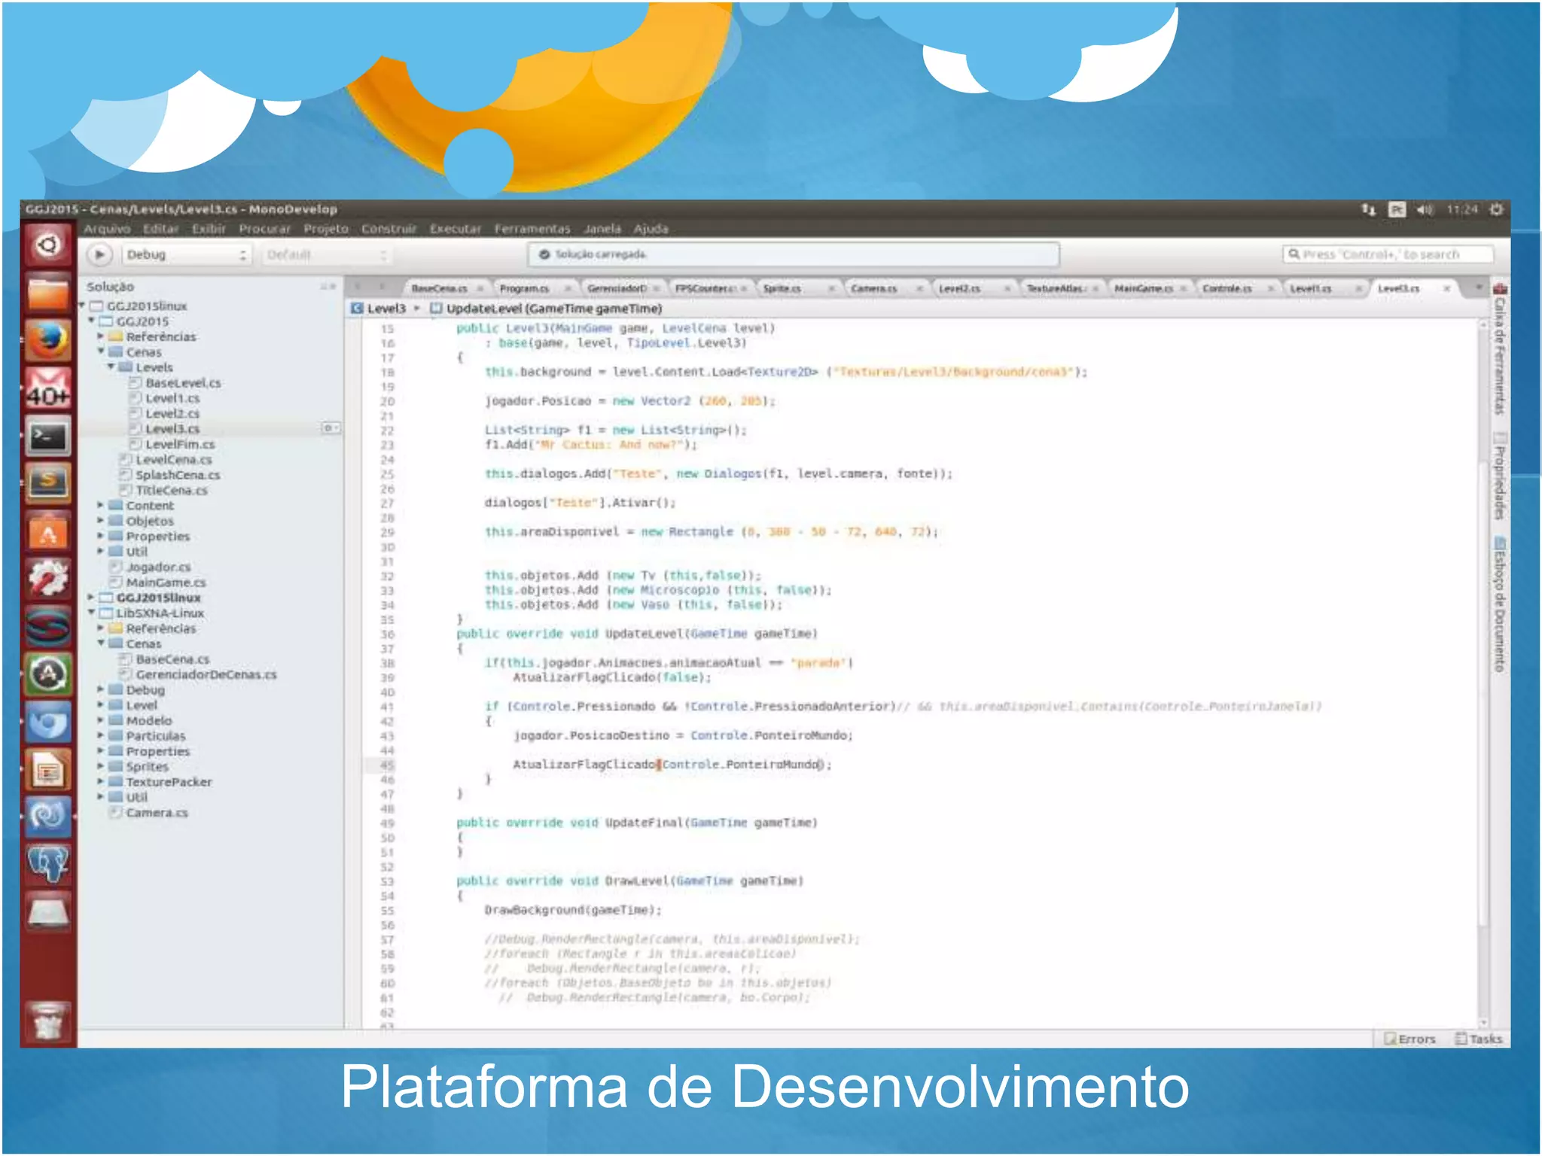Expand the TexturePacker folder

pyautogui.click(x=101, y=782)
